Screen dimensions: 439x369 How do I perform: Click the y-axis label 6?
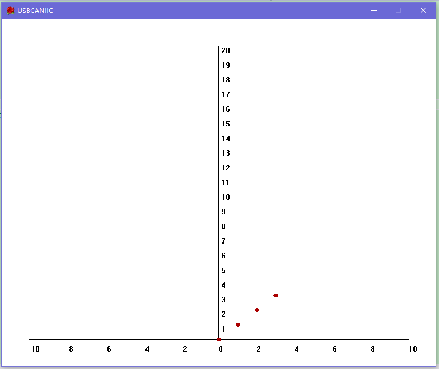pos(224,256)
